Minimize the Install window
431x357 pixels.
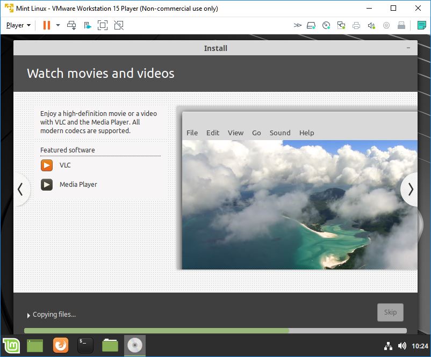408,48
